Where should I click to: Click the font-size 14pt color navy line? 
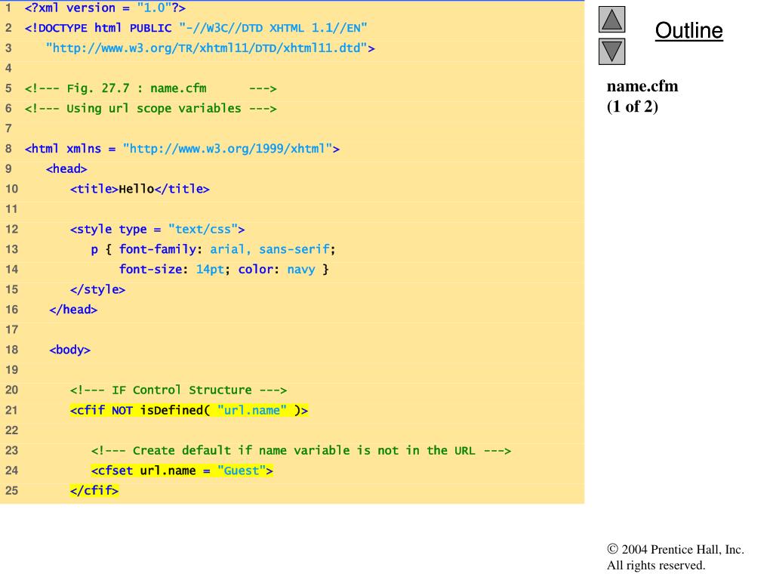223,270
